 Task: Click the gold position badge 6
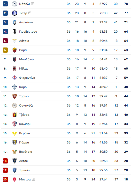(5, 50)
